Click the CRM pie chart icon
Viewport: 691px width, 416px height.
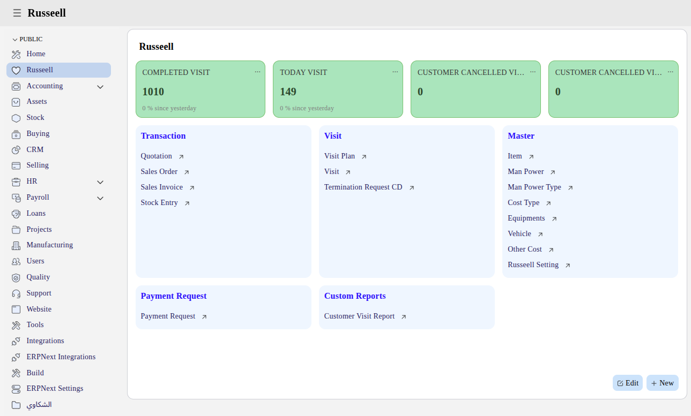click(16, 150)
